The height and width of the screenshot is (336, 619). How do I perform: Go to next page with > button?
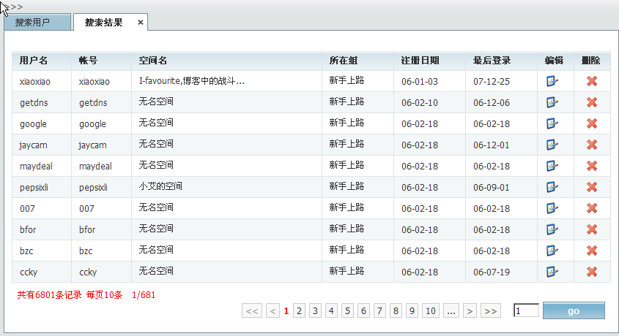coord(470,311)
